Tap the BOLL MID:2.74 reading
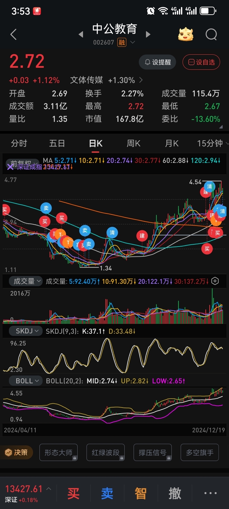This screenshot has width=229, height=509. point(102,381)
